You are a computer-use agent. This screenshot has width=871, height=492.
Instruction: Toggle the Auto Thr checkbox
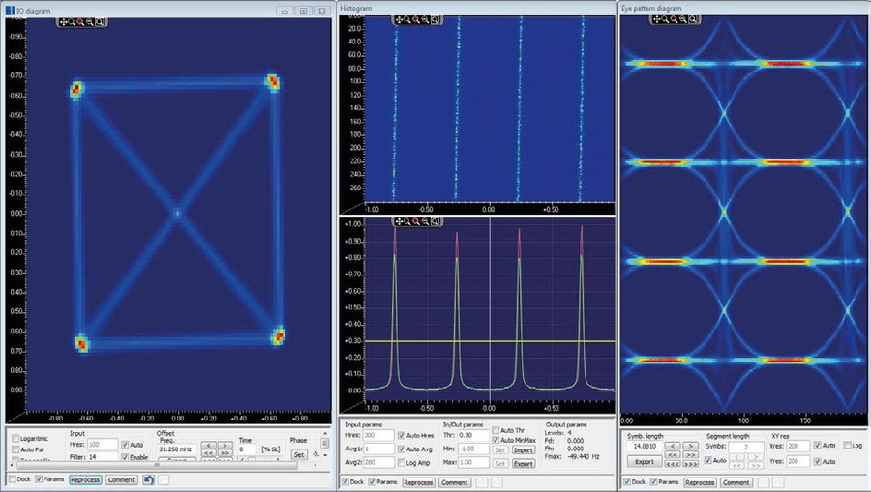pyautogui.click(x=496, y=430)
